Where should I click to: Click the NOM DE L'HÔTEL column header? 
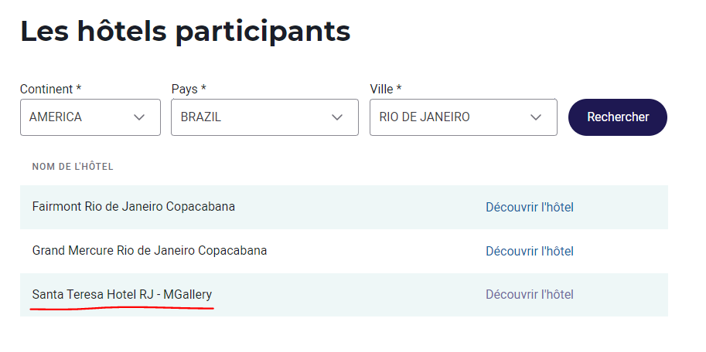point(73,167)
